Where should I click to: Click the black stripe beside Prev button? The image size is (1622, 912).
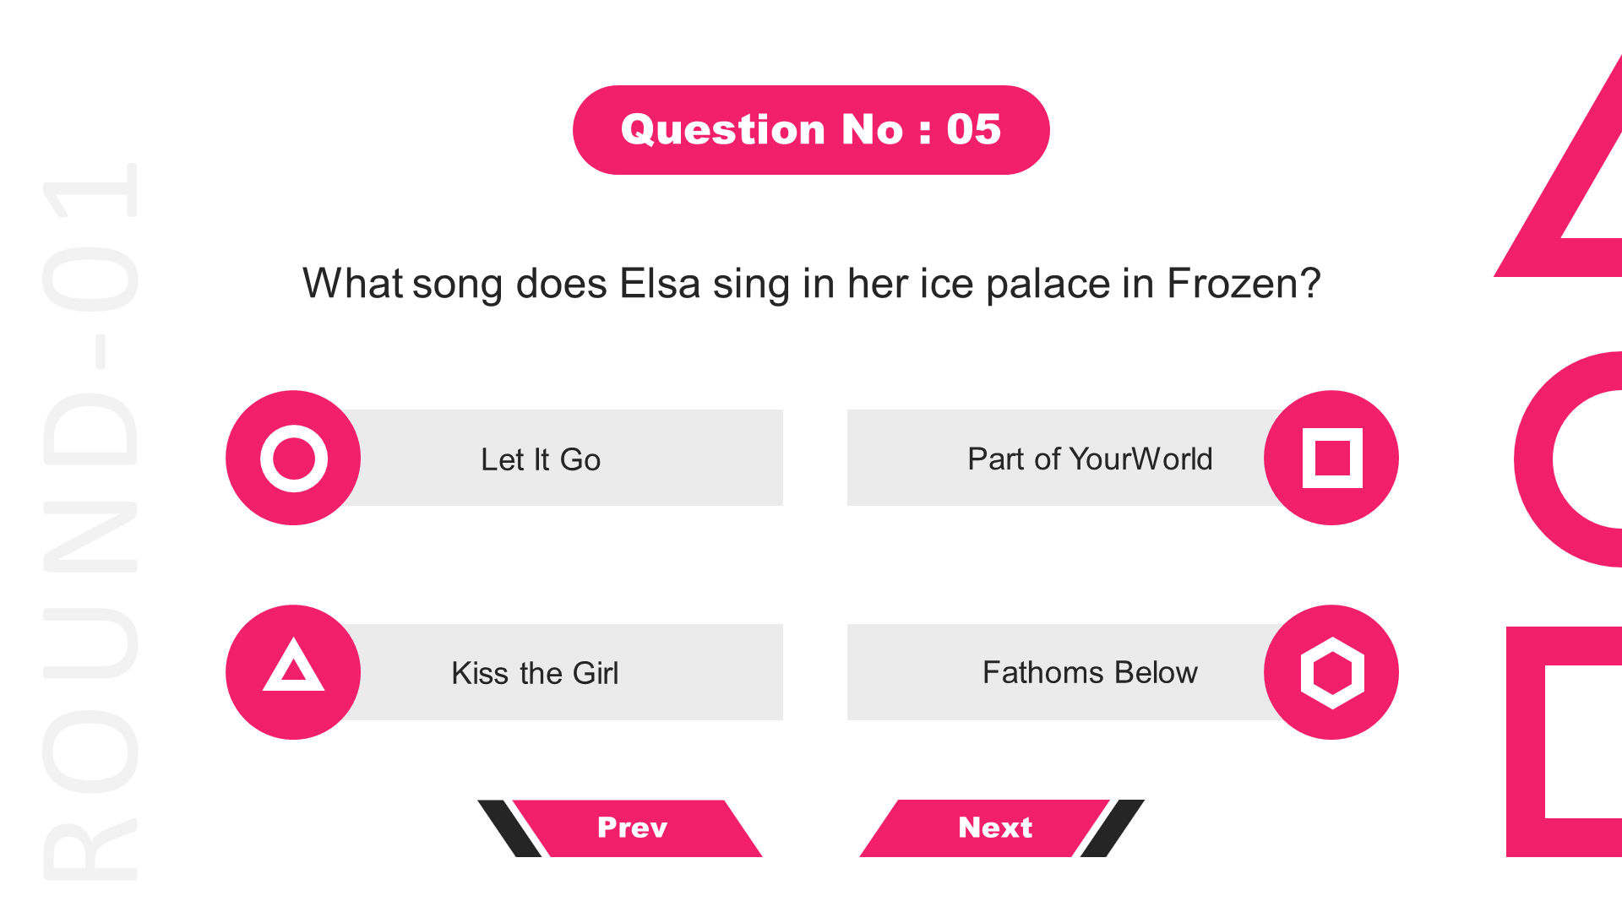point(509,828)
